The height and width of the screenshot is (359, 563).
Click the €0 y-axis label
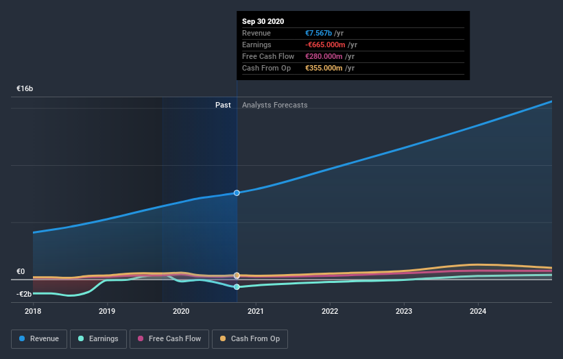point(21,271)
